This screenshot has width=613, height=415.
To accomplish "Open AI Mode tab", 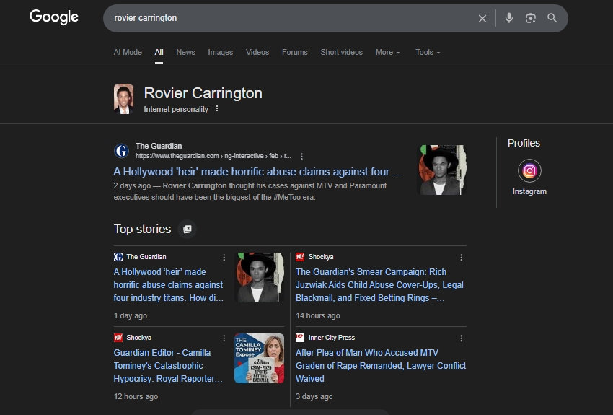I will coord(128,52).
